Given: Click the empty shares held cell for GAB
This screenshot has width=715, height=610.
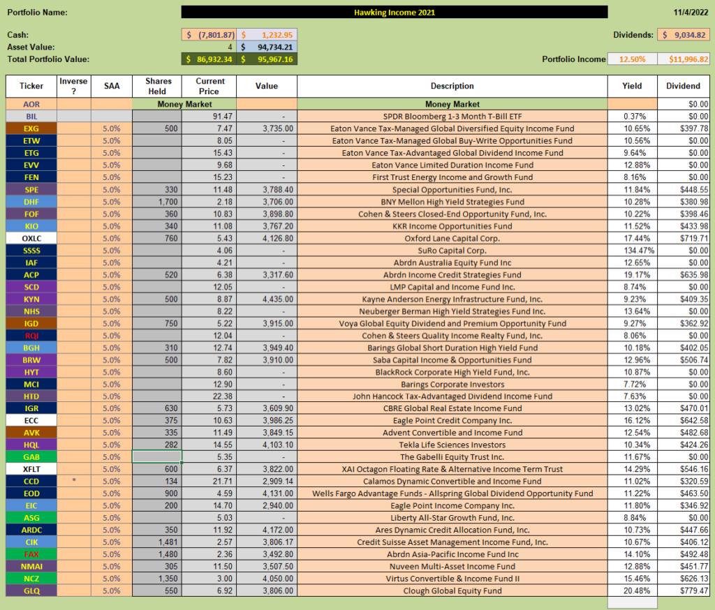Looking at the screenshot, I should [157, 457].
